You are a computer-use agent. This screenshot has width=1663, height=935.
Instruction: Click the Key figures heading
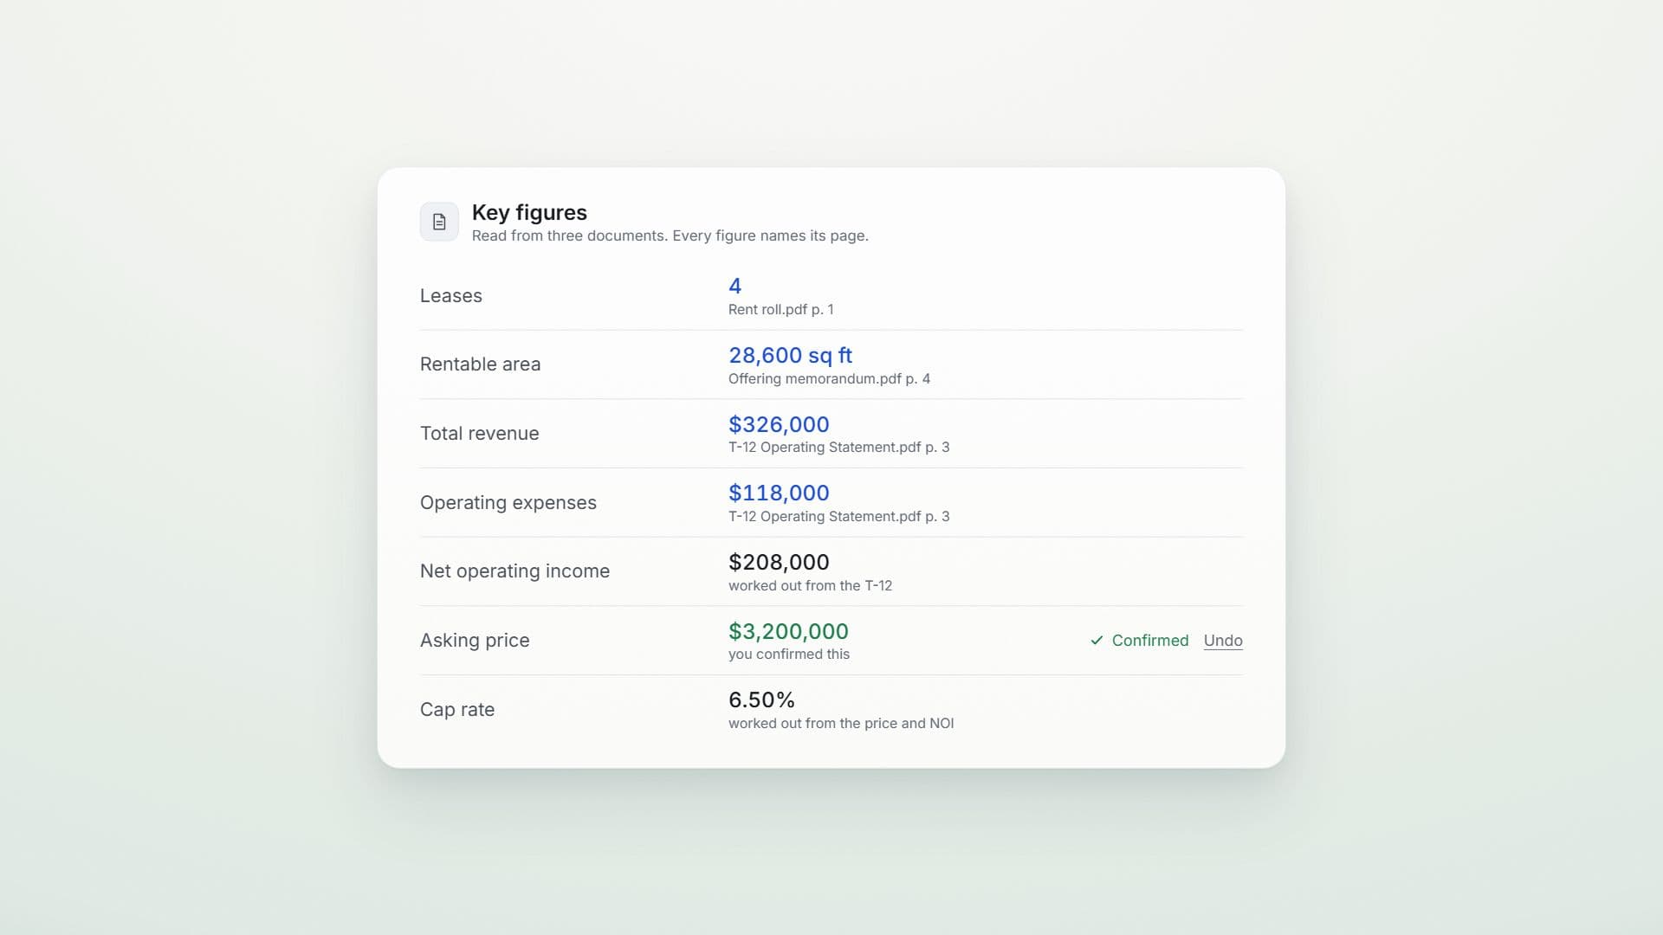(x=529, y=212)
